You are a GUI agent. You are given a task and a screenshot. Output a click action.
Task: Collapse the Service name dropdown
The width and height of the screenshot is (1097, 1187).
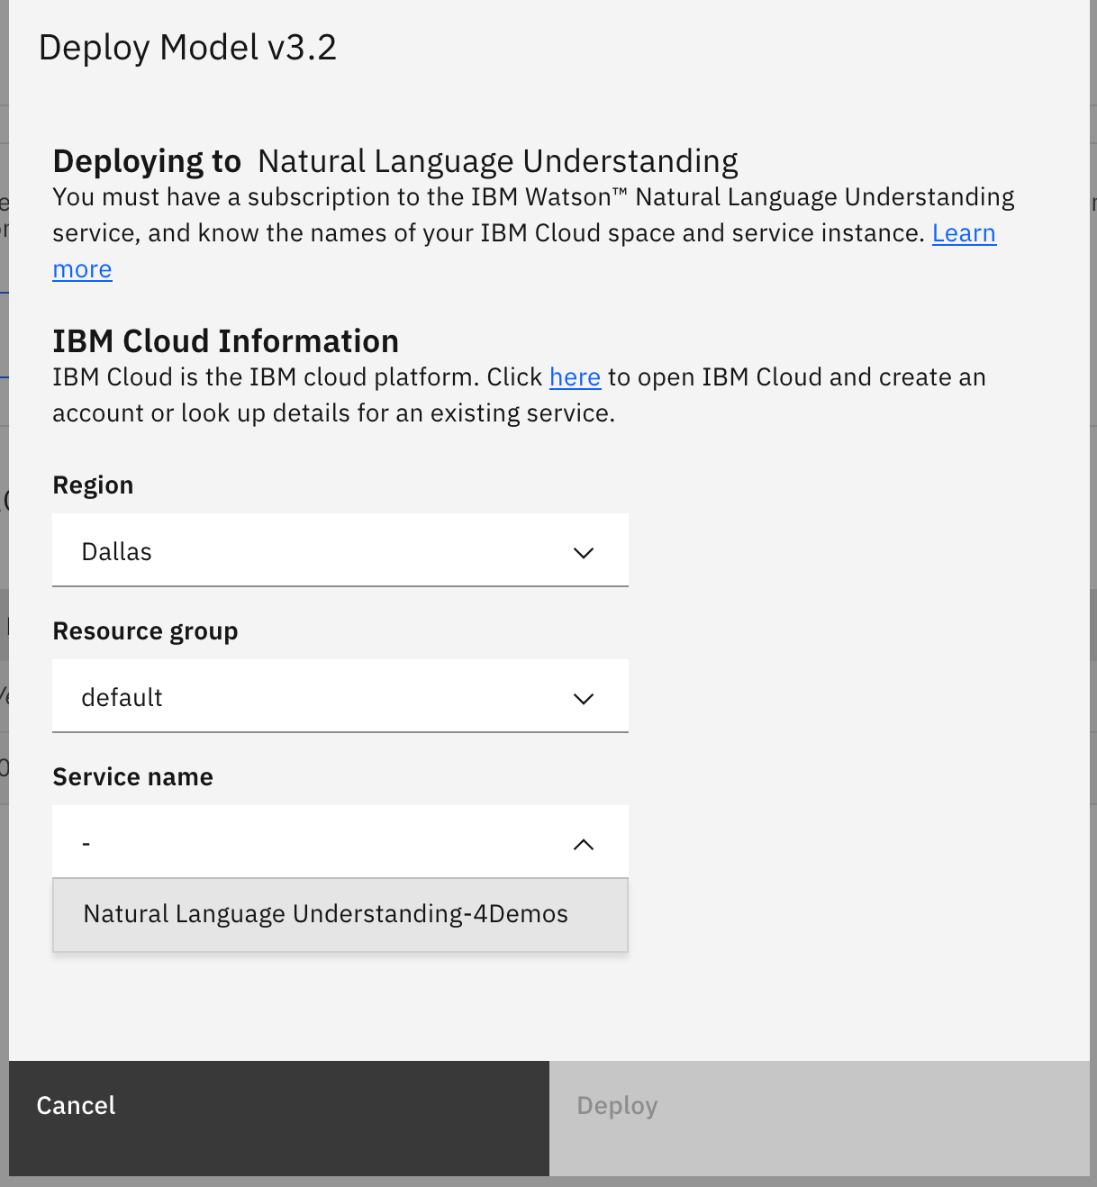click(x=340, y=842)
